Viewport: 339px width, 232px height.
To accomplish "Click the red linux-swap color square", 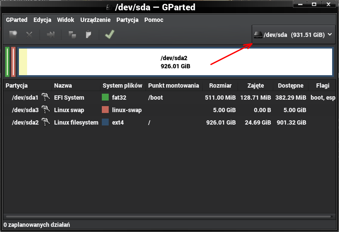I will click(105, 110).
